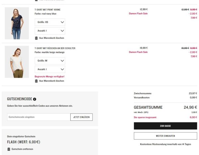Viewport: 199px width, 155px height.
Task: Click Aus Warenkorb löschen for beige shirt
Action: [51, 81]
